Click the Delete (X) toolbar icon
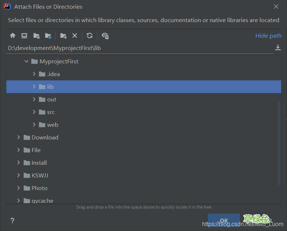 click(x=75, y=35)
